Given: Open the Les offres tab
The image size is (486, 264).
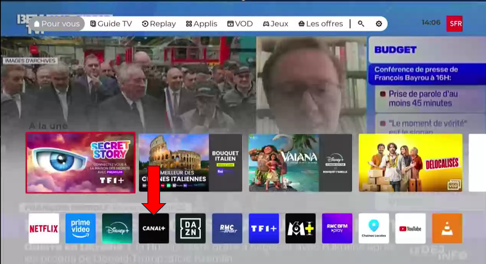Looking at the screenshot, I should pos(320,24).
